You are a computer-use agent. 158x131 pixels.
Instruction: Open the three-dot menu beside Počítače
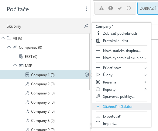(x=86, y=9)
